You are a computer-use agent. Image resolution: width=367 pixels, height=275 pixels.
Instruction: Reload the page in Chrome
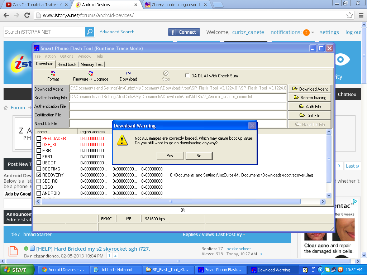pyautogui.click(x=27, y=15)
